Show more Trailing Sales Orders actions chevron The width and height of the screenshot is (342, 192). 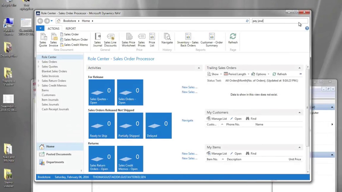[x=301, y=74]
